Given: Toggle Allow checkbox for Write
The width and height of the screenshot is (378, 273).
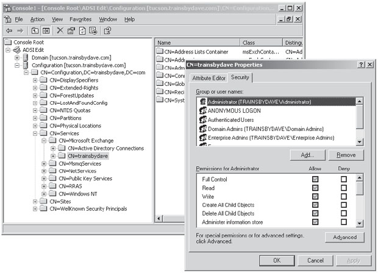Looking at the screenshot, I should (x=315, y=196).
